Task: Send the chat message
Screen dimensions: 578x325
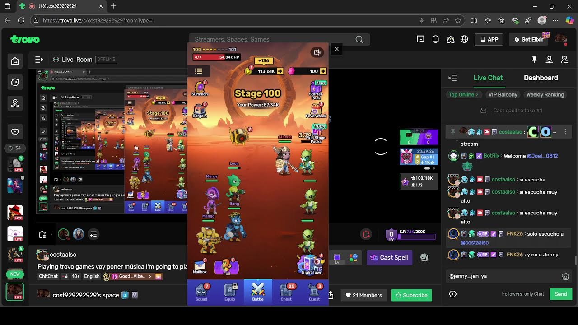Action: [x=561, y=294]
